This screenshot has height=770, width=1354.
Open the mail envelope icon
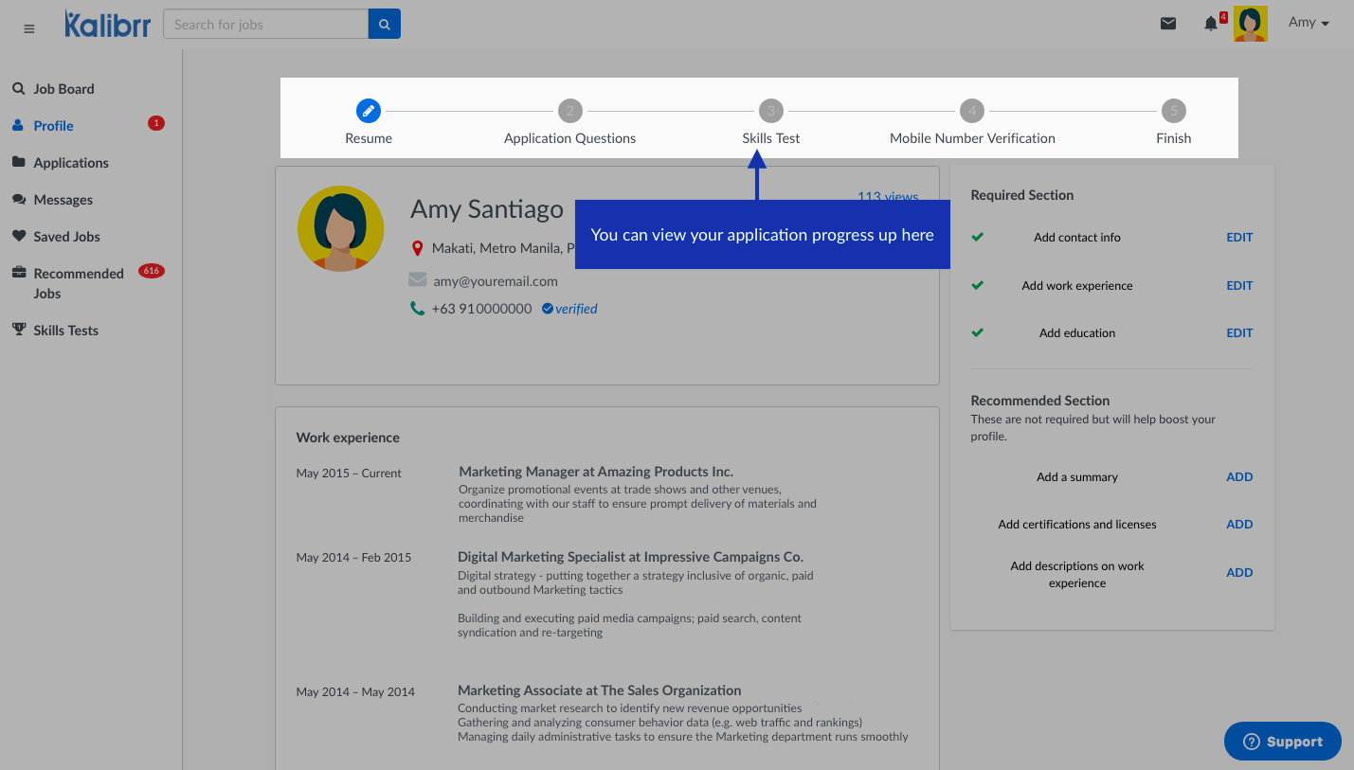click(x=1168, y=24)
